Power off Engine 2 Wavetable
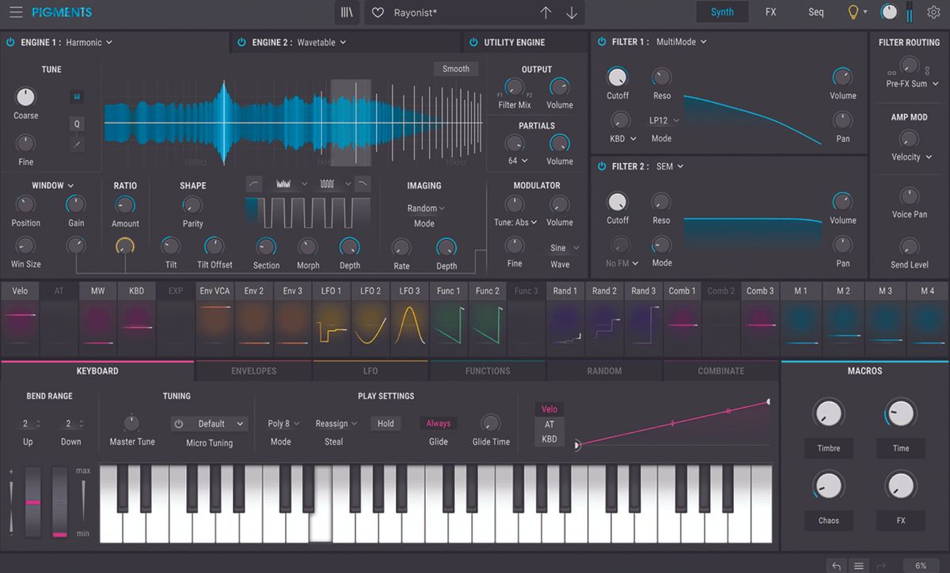The width and height of the screenshot is (950, 573). click(241, 41)
